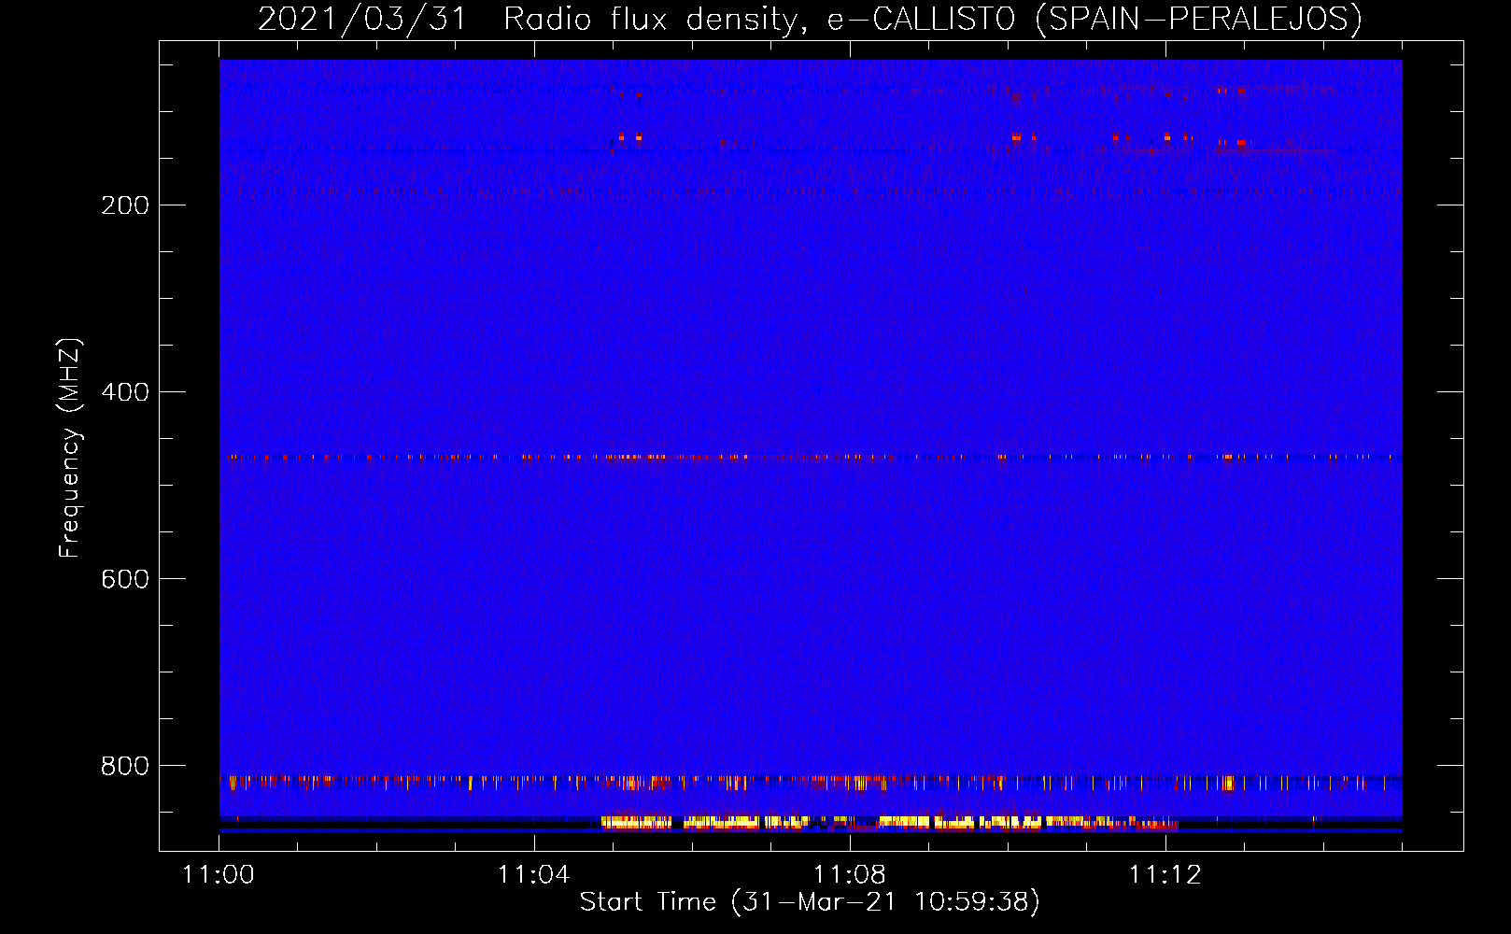Click the 11:00 time tick label

(219, 875)
